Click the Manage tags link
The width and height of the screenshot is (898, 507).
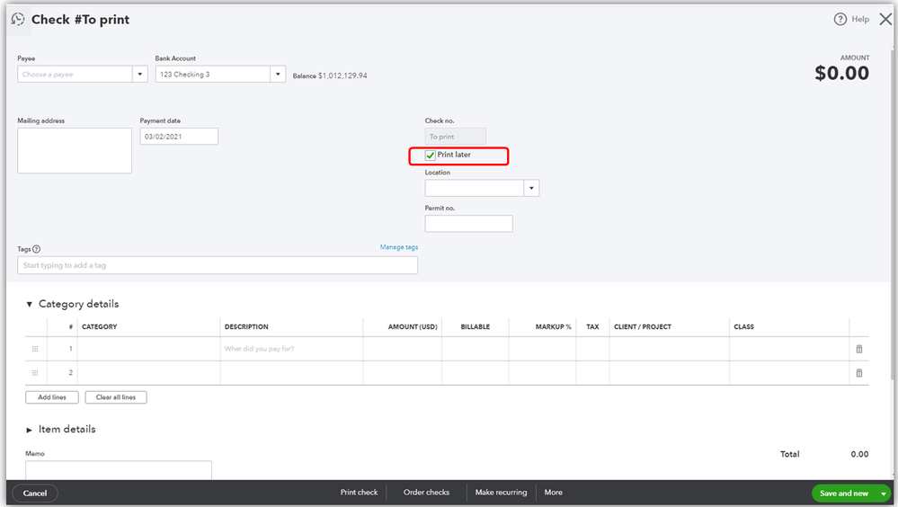click(x=398, y=247)
